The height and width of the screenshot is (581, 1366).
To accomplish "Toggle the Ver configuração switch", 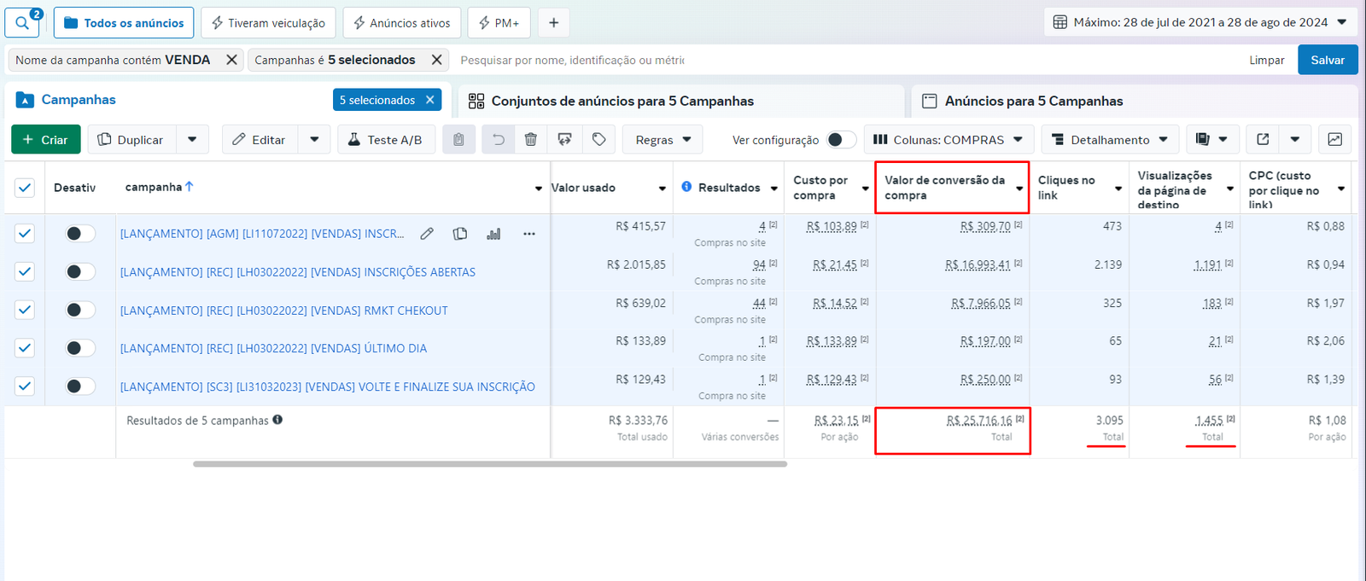I will [841, 140].
